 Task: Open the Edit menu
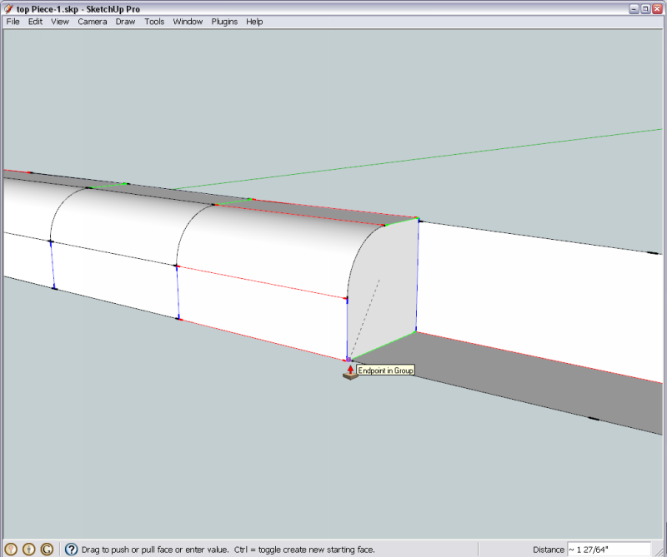tap(35, 22)
